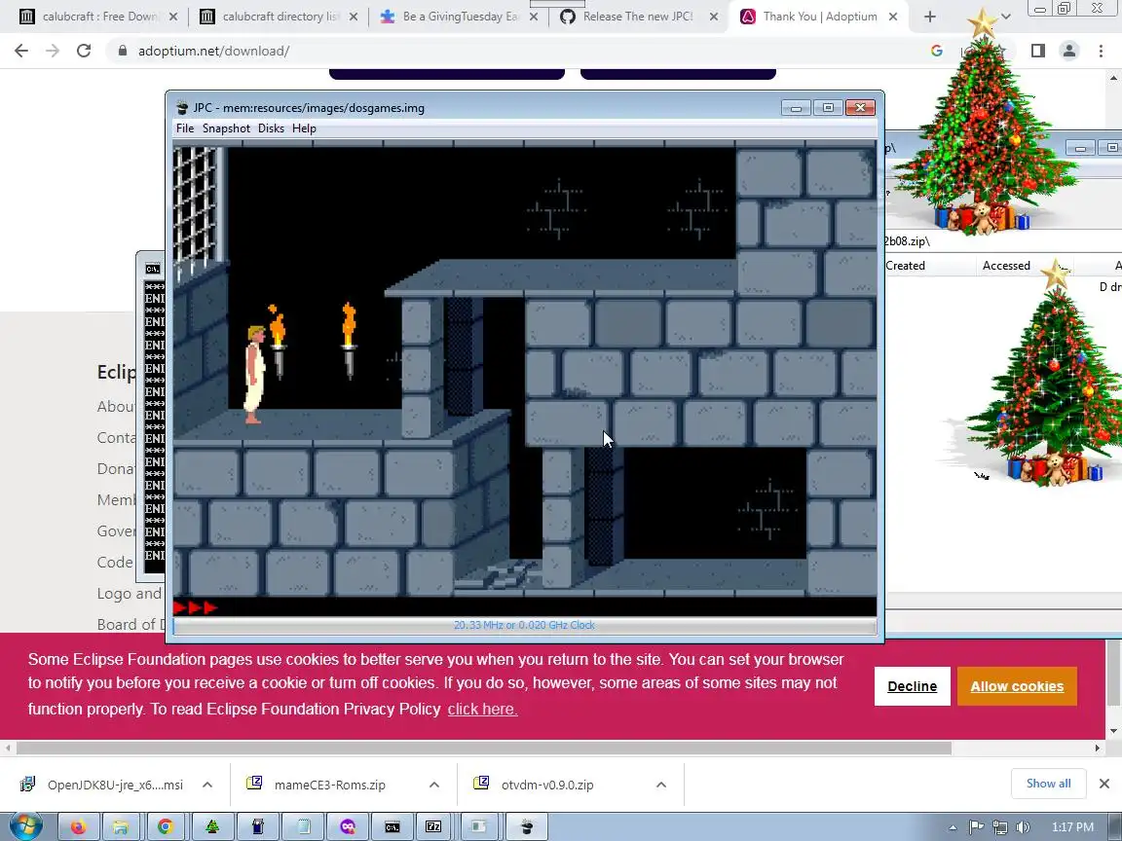Click the browser Back arrow
This screenshot has width=1122, height=841.
pos(21,51)
